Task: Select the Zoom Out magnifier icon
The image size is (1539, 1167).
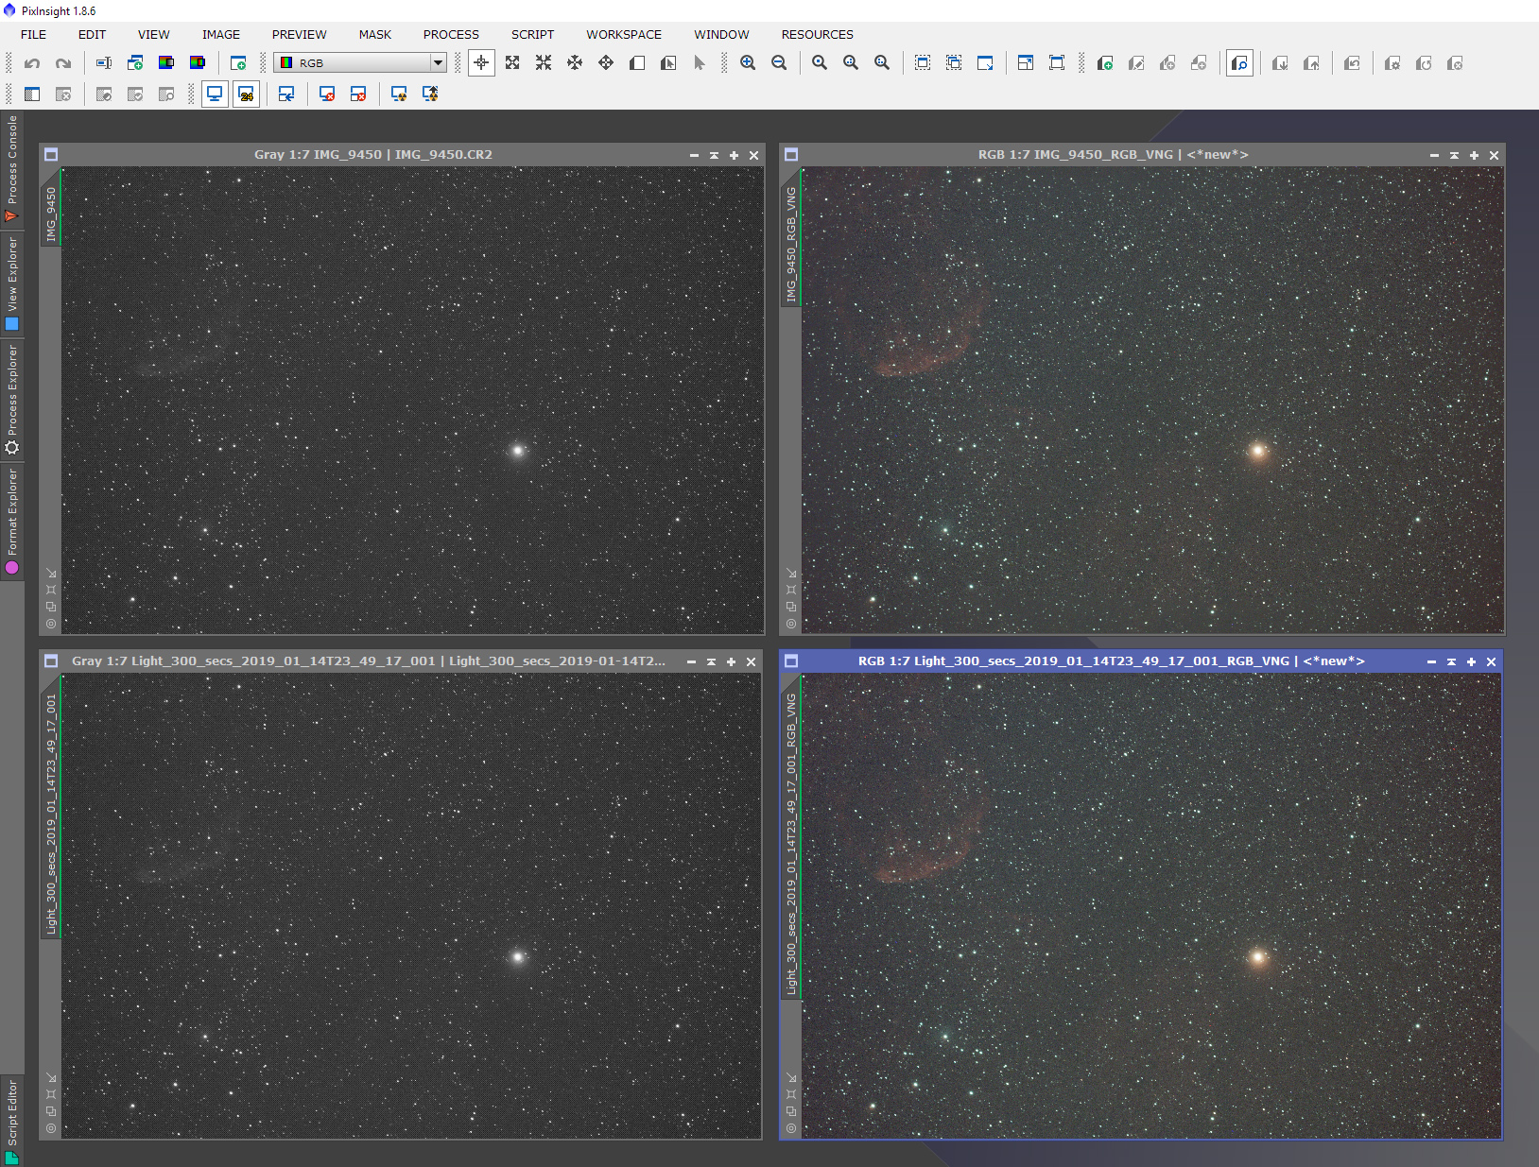Action: click(x=779, y=63)
